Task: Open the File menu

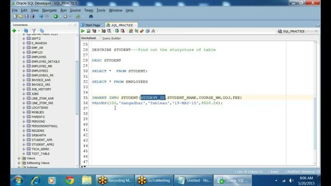Action: pos(15,10)
